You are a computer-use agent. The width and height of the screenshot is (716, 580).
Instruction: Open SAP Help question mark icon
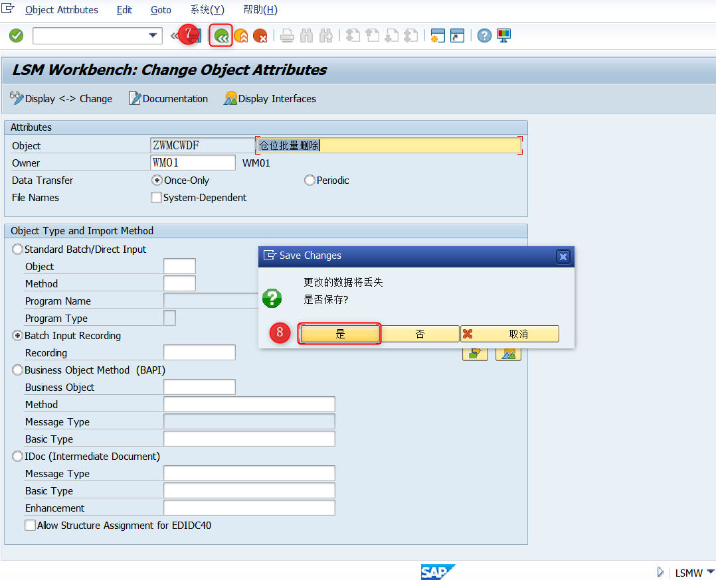[484, 36]
